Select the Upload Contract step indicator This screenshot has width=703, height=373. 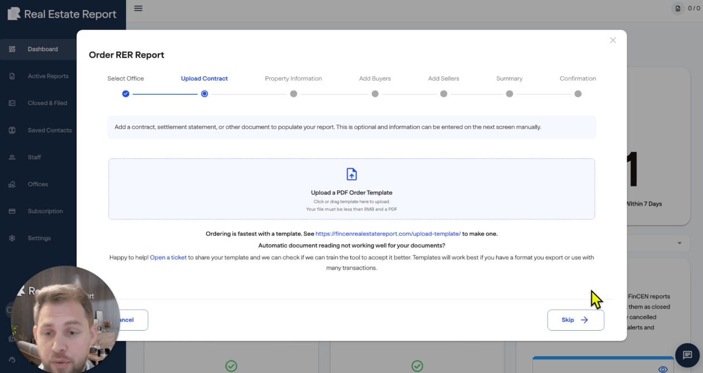point(204,94)
